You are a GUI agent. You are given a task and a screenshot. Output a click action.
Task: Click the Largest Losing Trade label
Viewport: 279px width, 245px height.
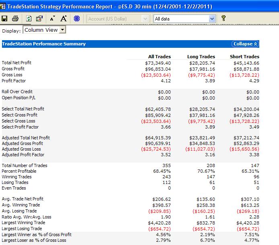[22, 229]
